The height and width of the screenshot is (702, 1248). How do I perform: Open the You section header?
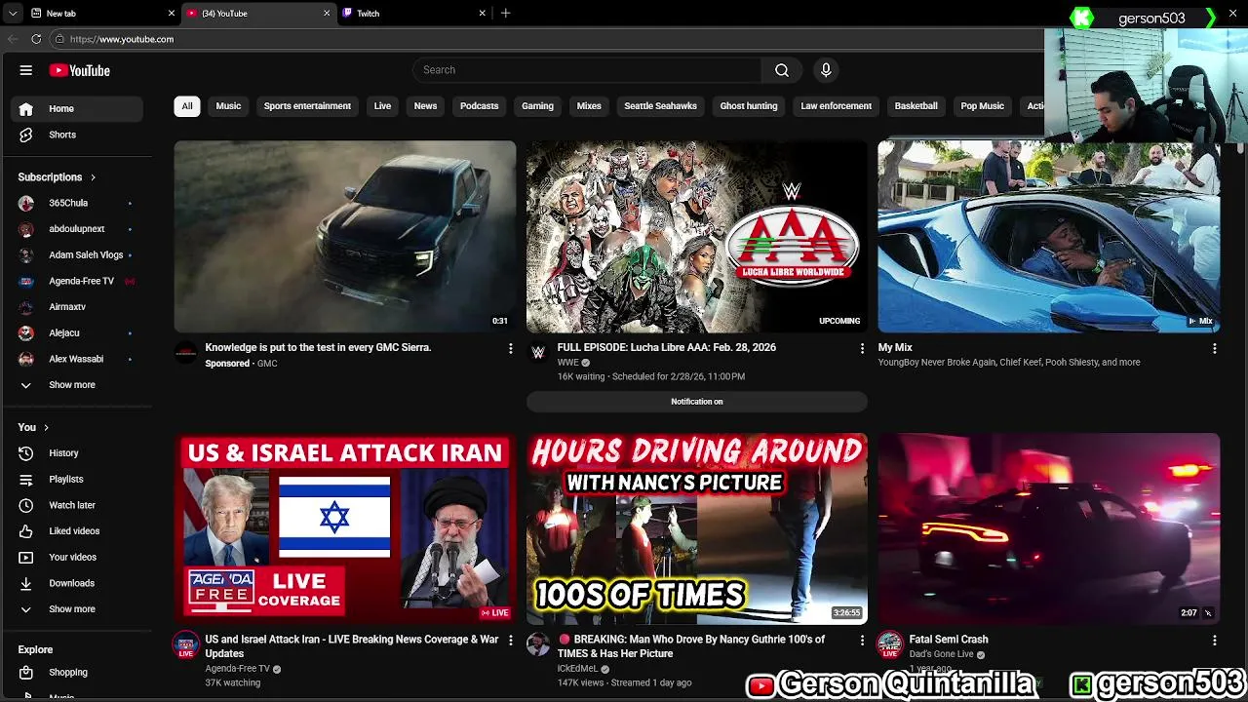[33, 427]
